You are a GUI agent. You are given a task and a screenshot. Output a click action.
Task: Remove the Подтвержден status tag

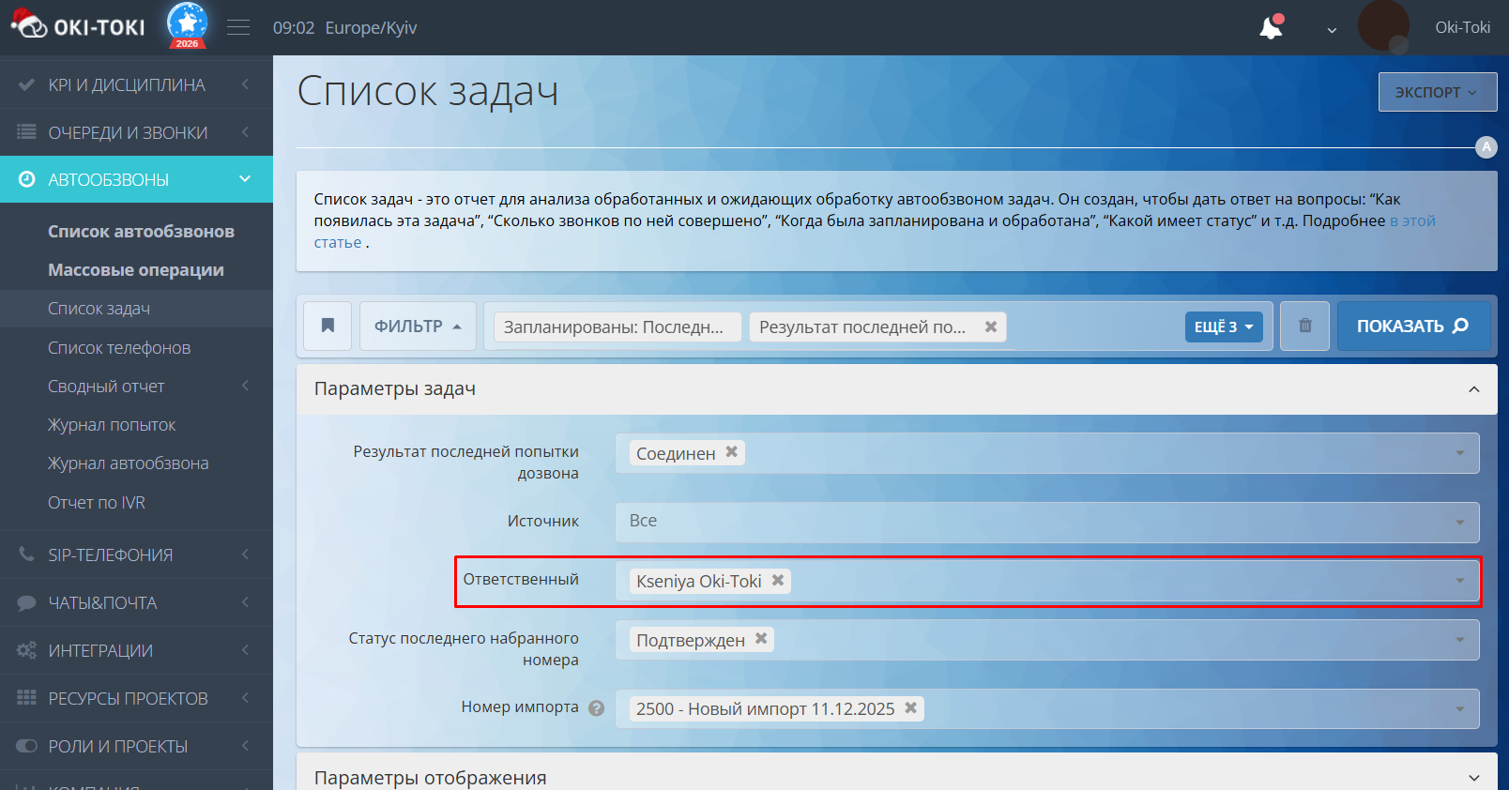tap(761, 639)
